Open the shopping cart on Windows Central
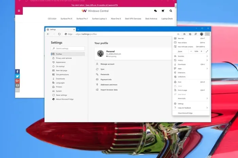Viewport: 238px width, 158px height. [x=163, y=11]
